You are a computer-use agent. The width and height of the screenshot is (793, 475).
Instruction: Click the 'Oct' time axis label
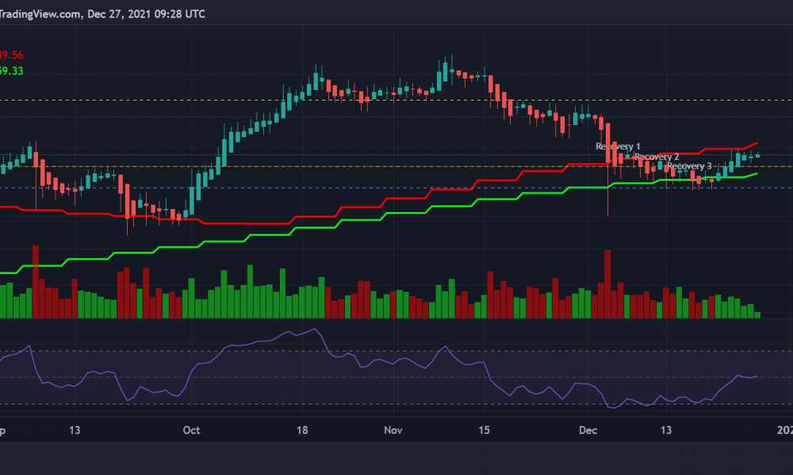point(192,430)
